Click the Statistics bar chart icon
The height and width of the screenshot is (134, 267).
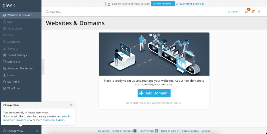tap(4, 48)
